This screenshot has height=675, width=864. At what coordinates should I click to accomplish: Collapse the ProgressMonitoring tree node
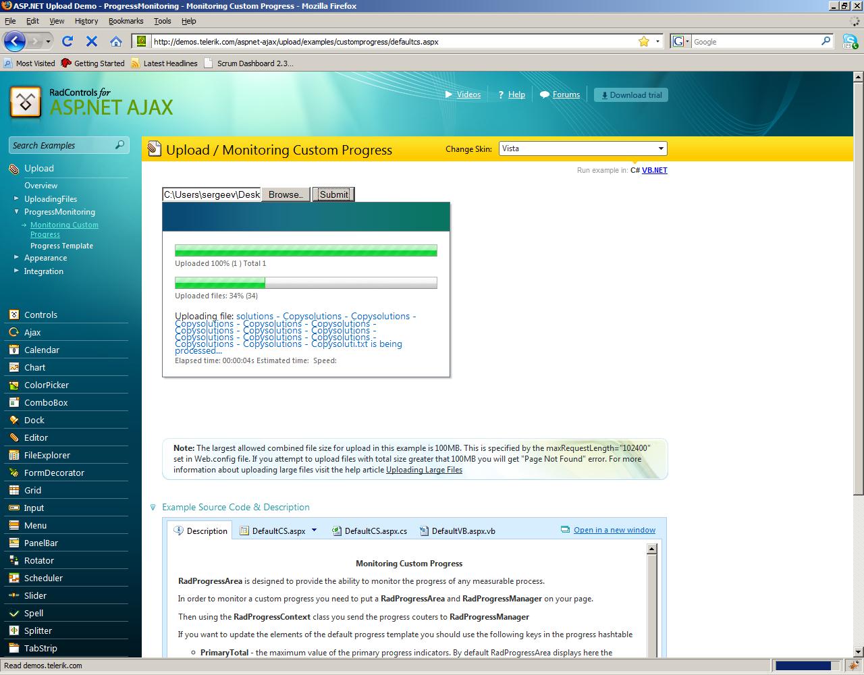[x=17, y=212]
